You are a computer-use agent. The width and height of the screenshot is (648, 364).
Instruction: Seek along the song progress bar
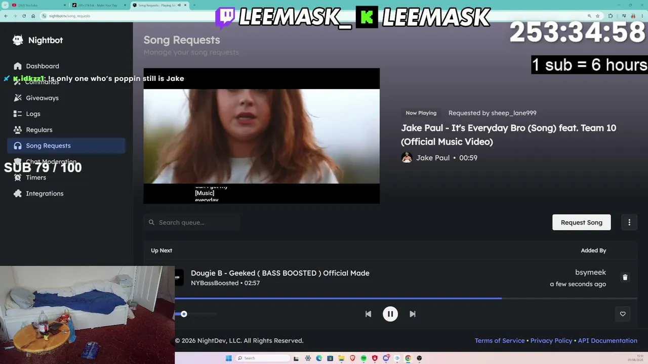coord(406,298)
